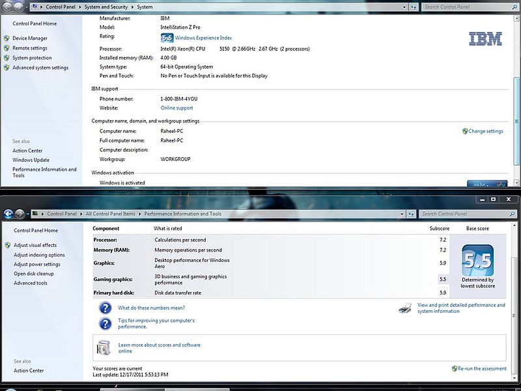Click the IBM logo in System window
This screenshot has width=521, height=391.
click(x=485, y=39)
